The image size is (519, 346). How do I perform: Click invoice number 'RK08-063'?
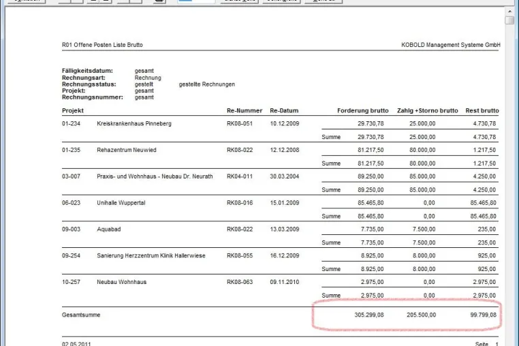(240, 282)
